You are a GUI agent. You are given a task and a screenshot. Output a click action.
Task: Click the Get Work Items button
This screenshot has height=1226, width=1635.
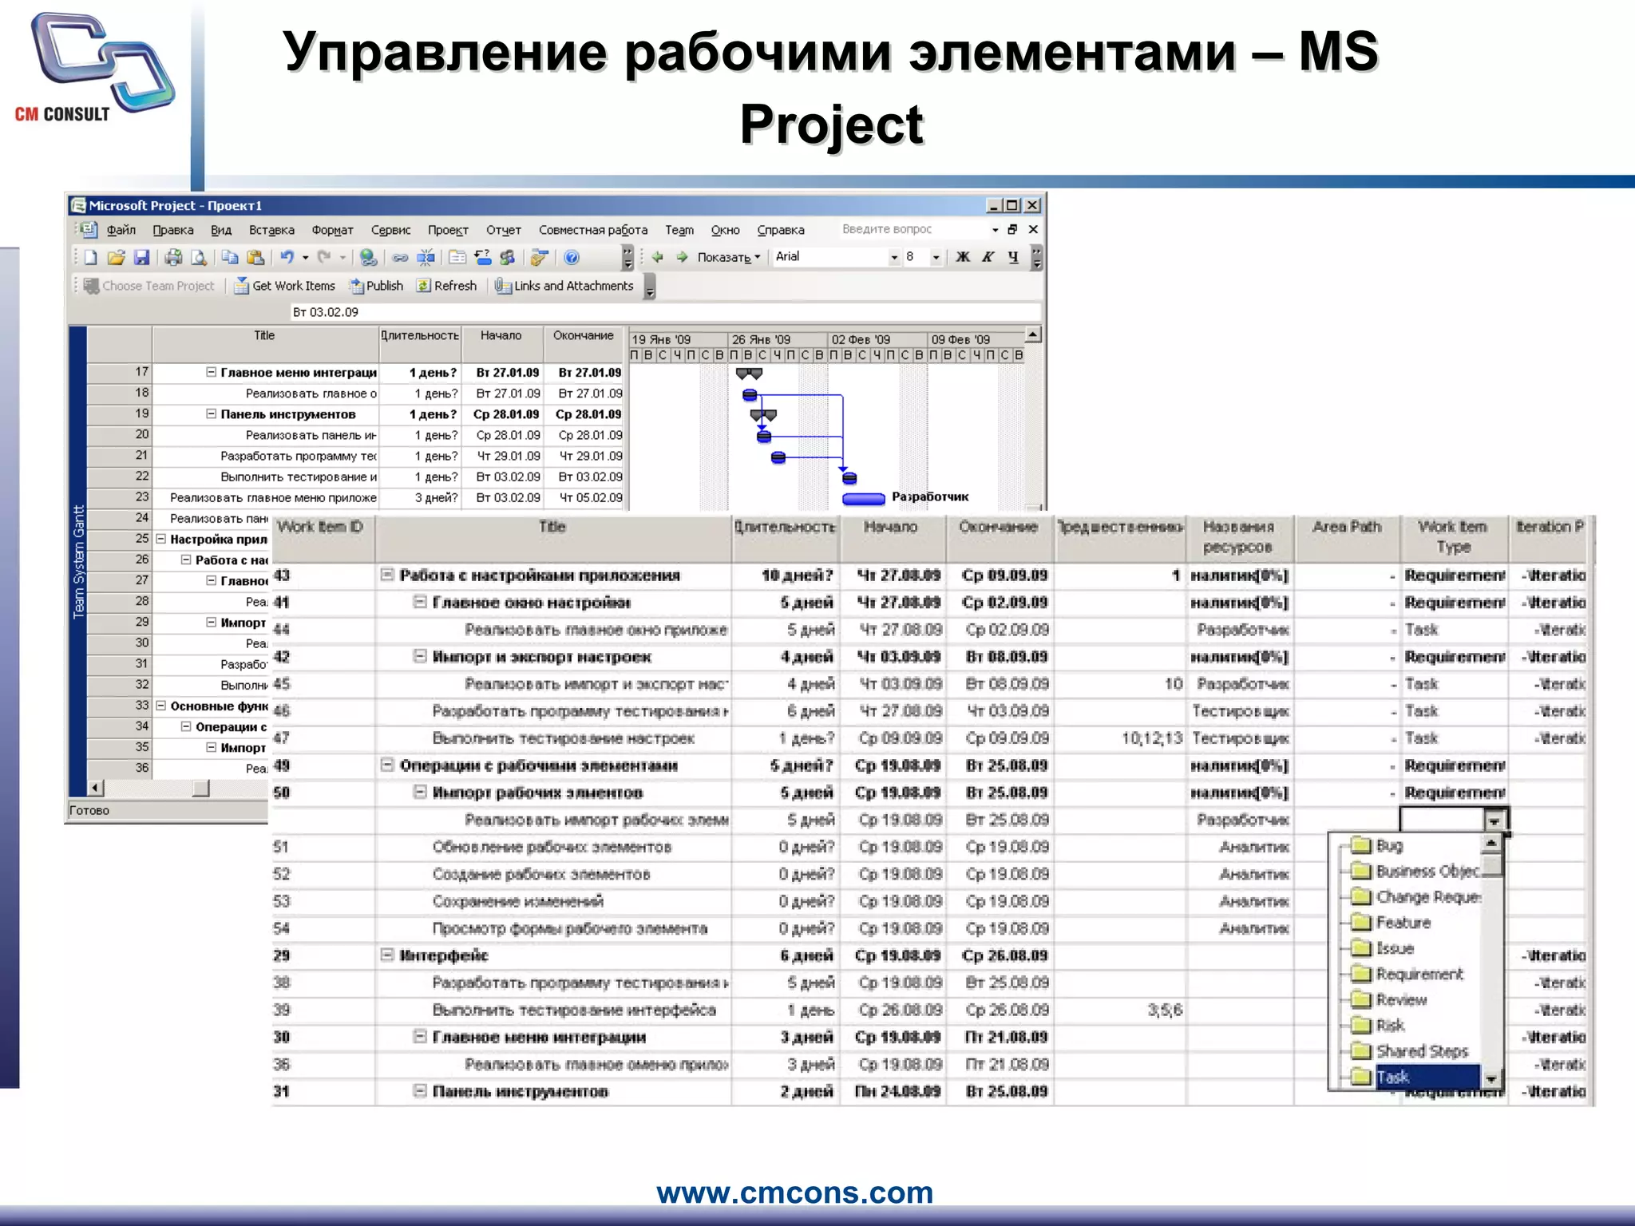pyautogui.click(x=285, y=286)
